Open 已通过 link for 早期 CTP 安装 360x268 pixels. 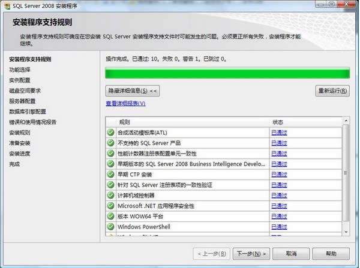(x=279, y=175)
